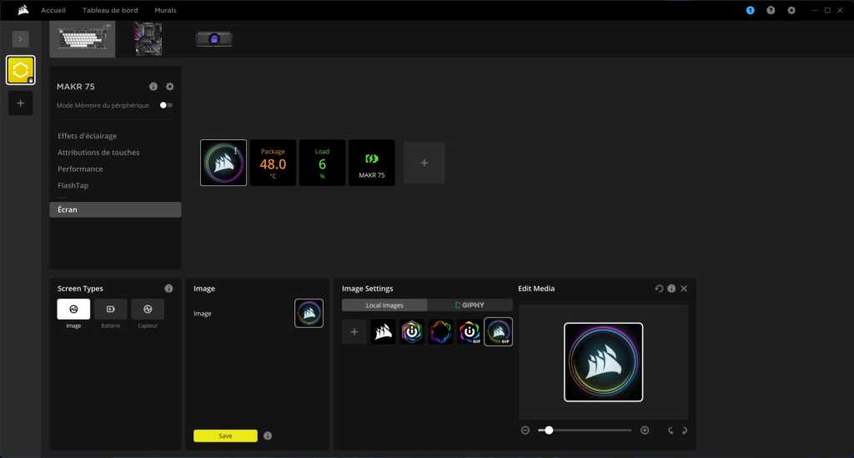Select the yellow hexagon profile icon
The width and height of the screenshot is (854, 458).
(21, 70)
